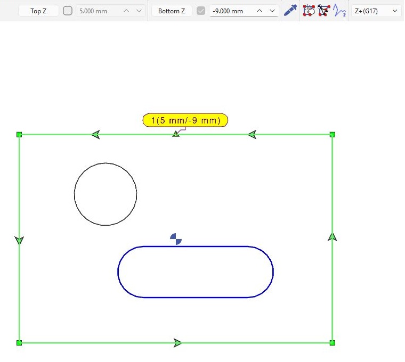
Task: Decrease the Bottom Z value with down arrow
Action: click(x=272, y=11)
